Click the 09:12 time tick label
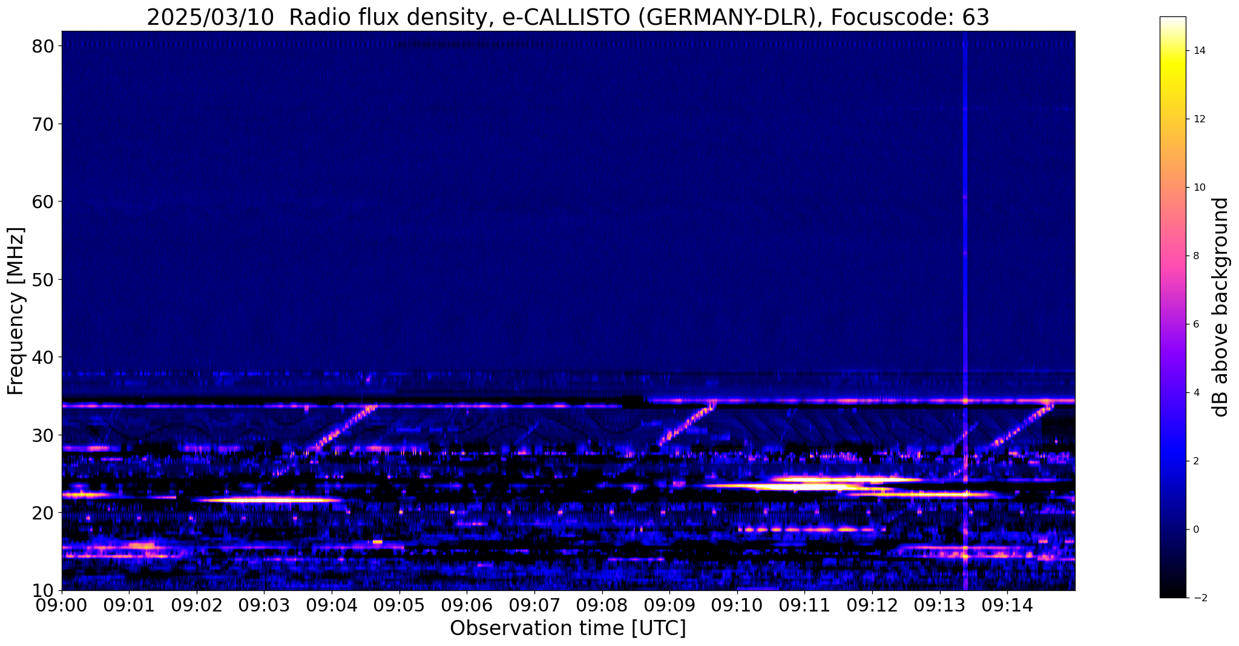Viewport: 1239px width, 646px height. (872, 605)
